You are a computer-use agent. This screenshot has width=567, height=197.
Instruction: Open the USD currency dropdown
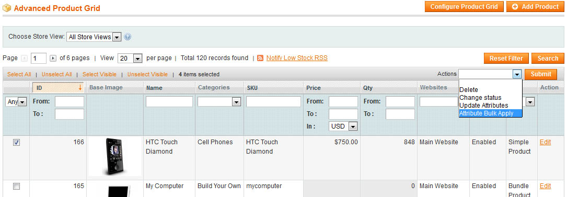pyautogui.click(x=343, y=126)
